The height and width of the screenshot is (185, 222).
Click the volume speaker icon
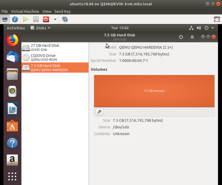point(199,28)
